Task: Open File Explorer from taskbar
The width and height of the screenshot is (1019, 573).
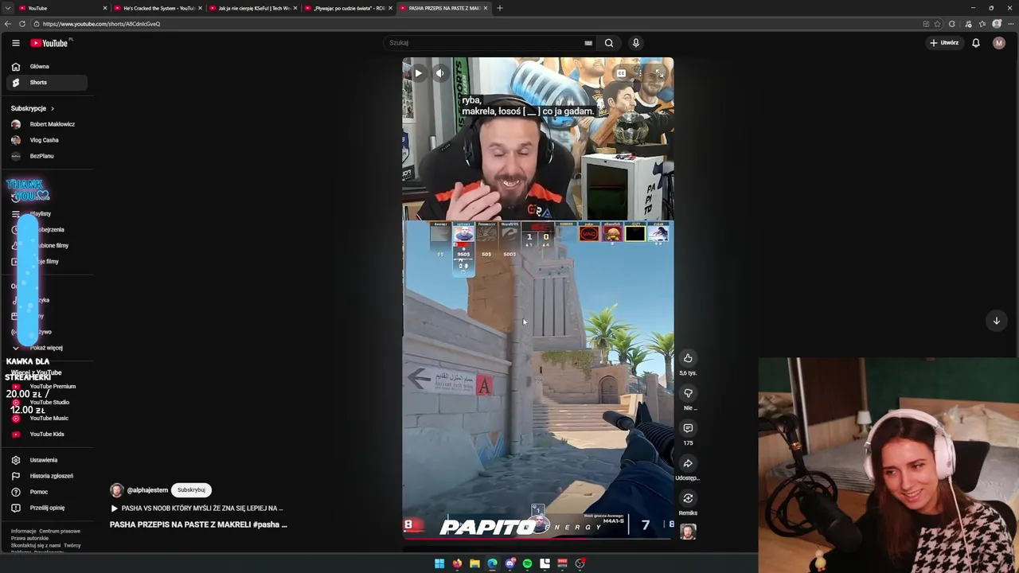Action: click(x=474, y=563)
